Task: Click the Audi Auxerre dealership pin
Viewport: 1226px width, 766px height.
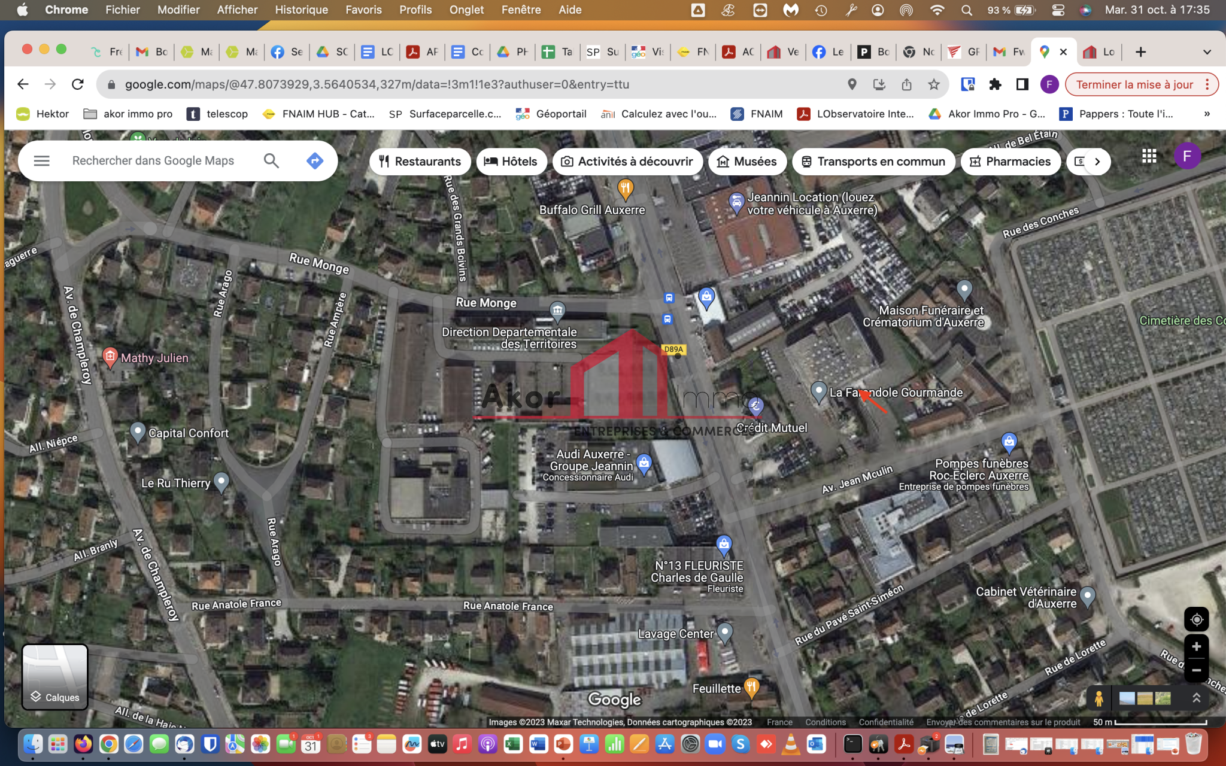Action: [x=644, y=463]
